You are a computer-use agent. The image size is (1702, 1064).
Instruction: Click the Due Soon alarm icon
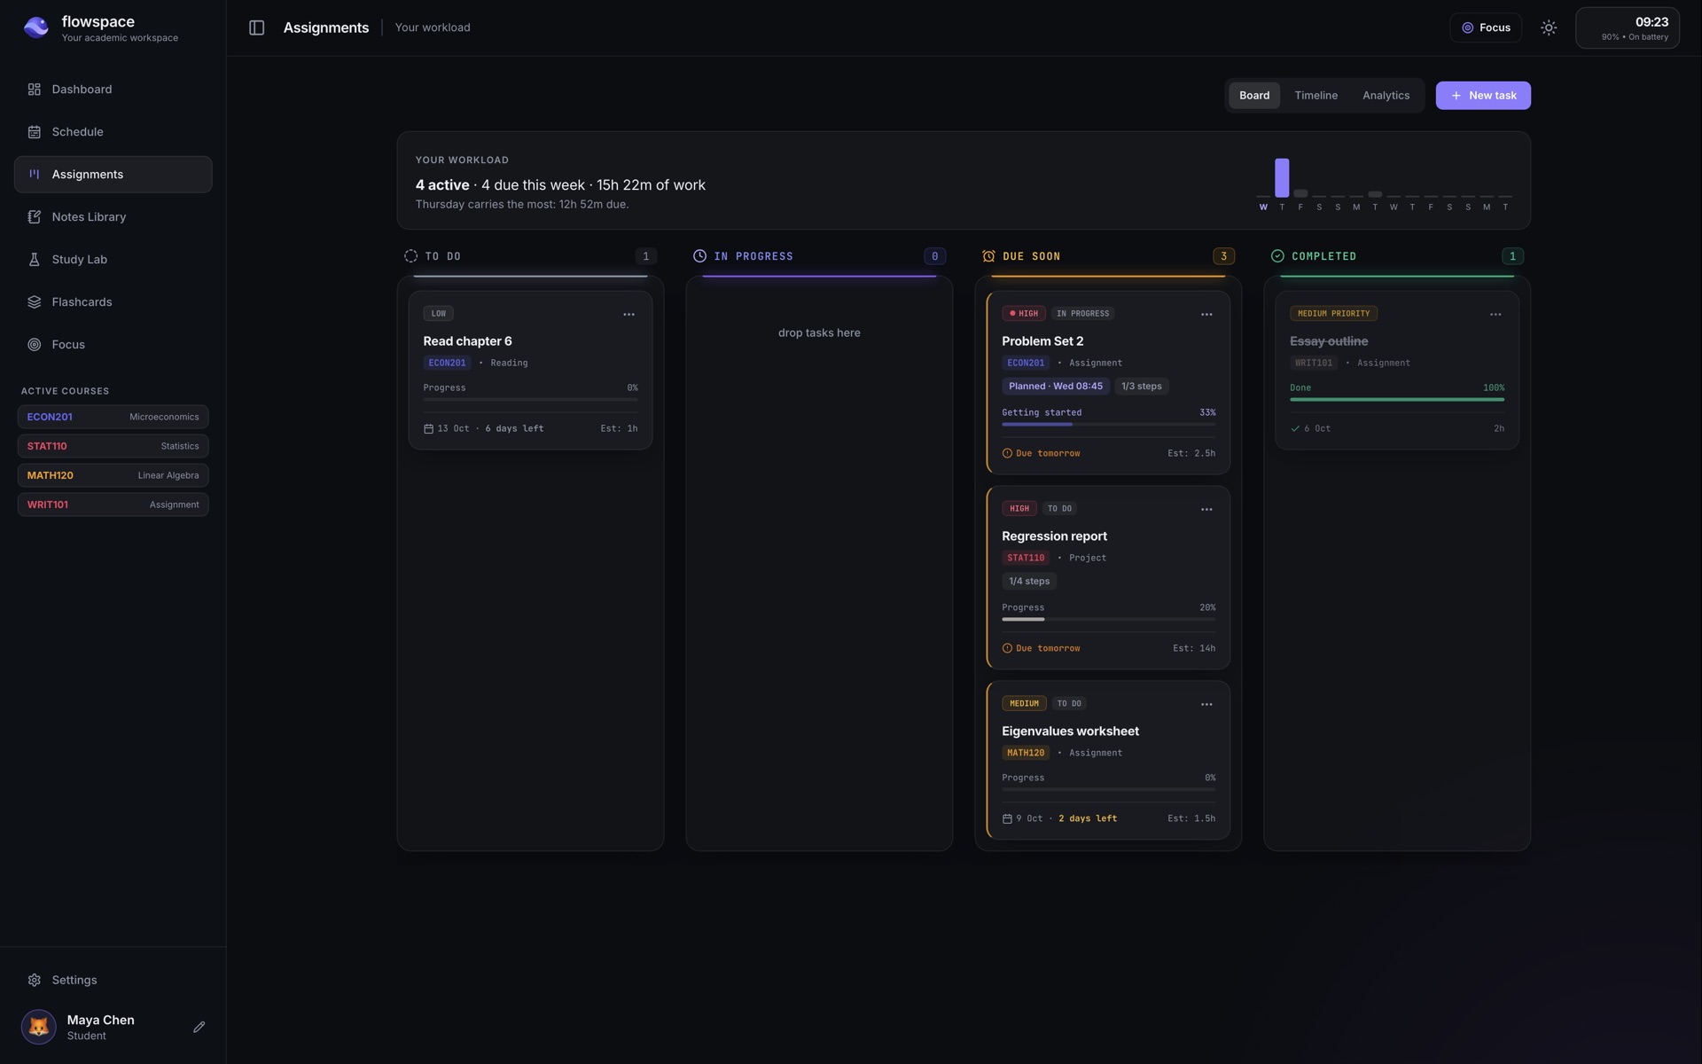[988, 256]
